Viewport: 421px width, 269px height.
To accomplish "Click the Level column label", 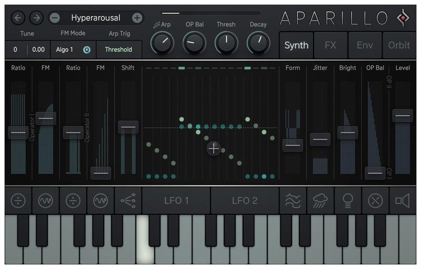I will 403,68.
